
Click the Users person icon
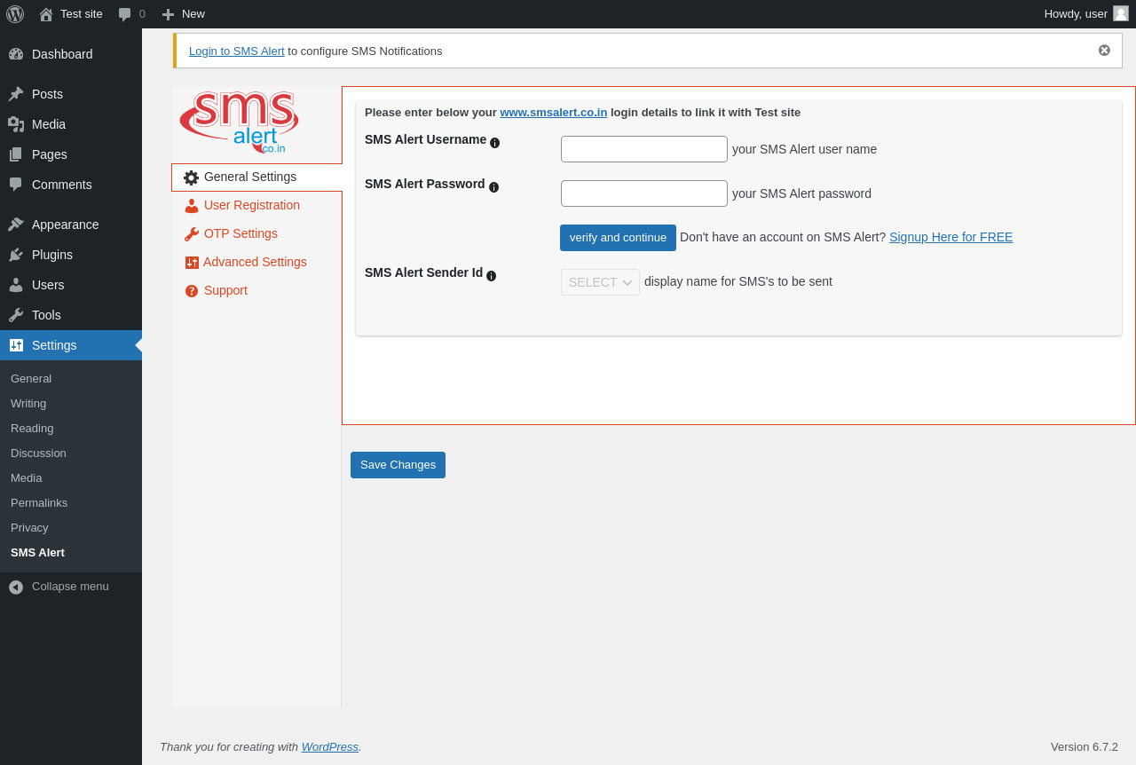pos(16,285)
